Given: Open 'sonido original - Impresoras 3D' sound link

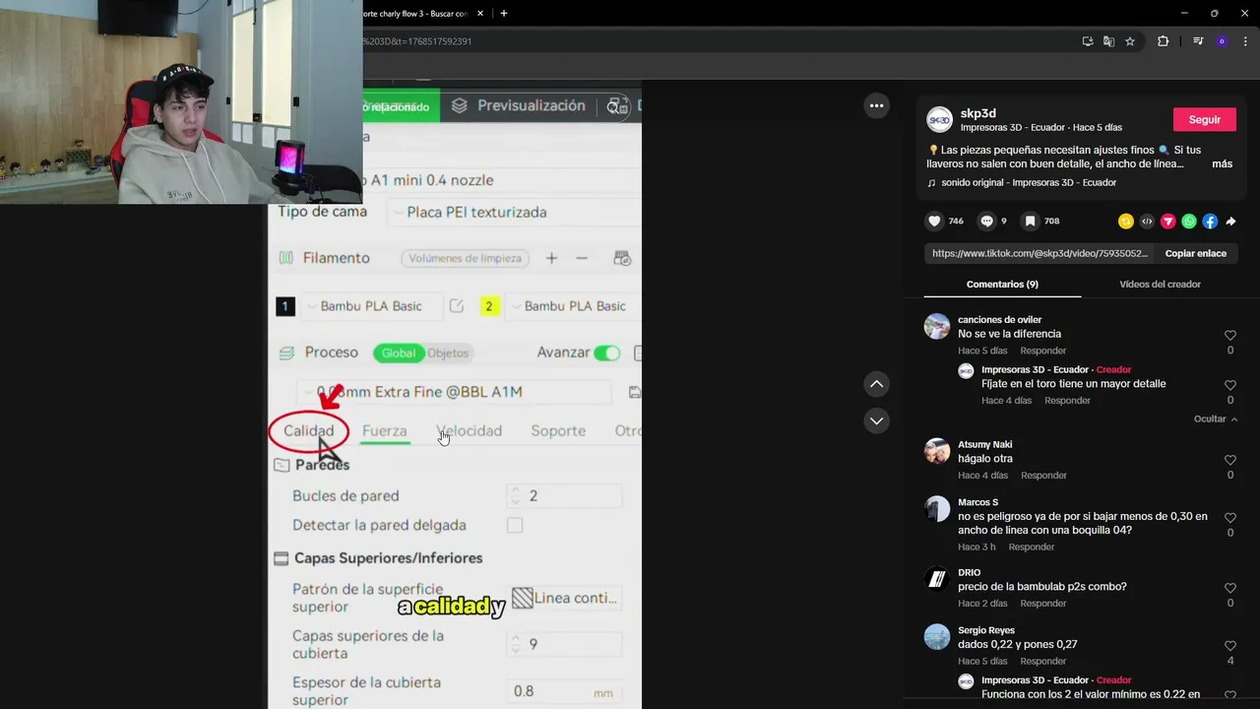Looking at the screenshot, I should point(1029,183).
